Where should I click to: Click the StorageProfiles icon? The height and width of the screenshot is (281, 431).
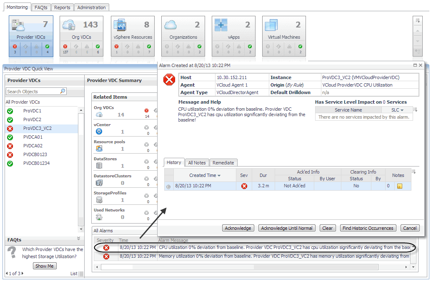click(x=99, y=200)
